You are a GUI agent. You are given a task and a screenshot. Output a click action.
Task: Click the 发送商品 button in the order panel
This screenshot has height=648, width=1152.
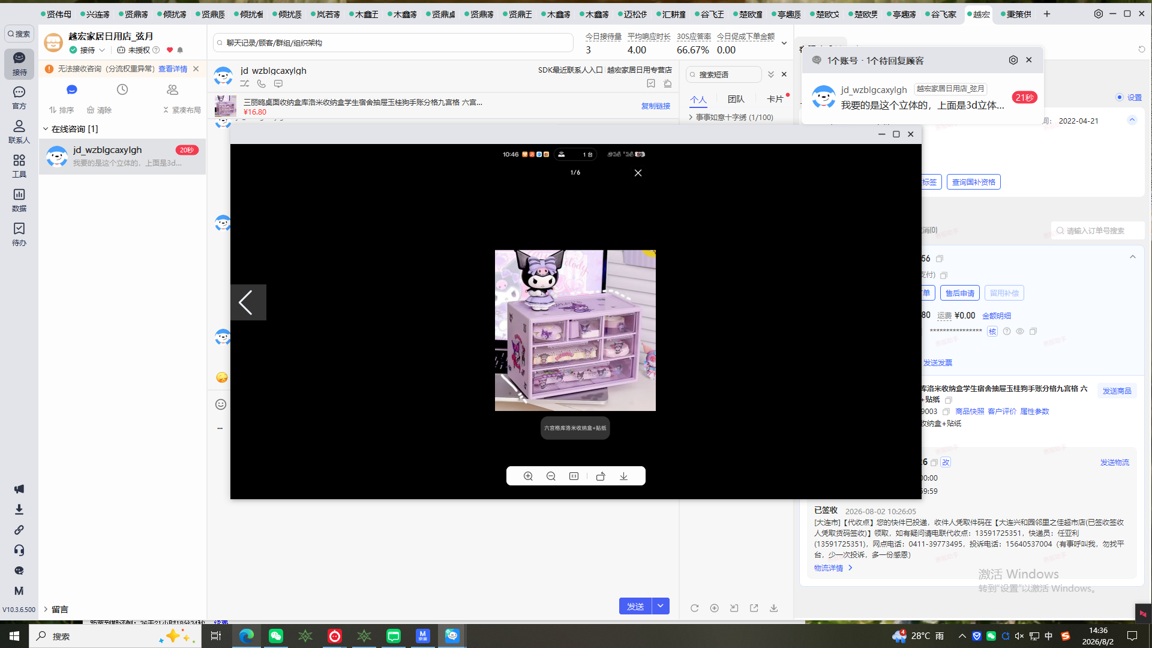pyautogui.click(x=1117, y=391)
